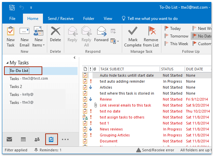This screenshot has height=156, width=213.
Task: Click the assigned task icon for test assign tasks
Action: tap(85, 117)
